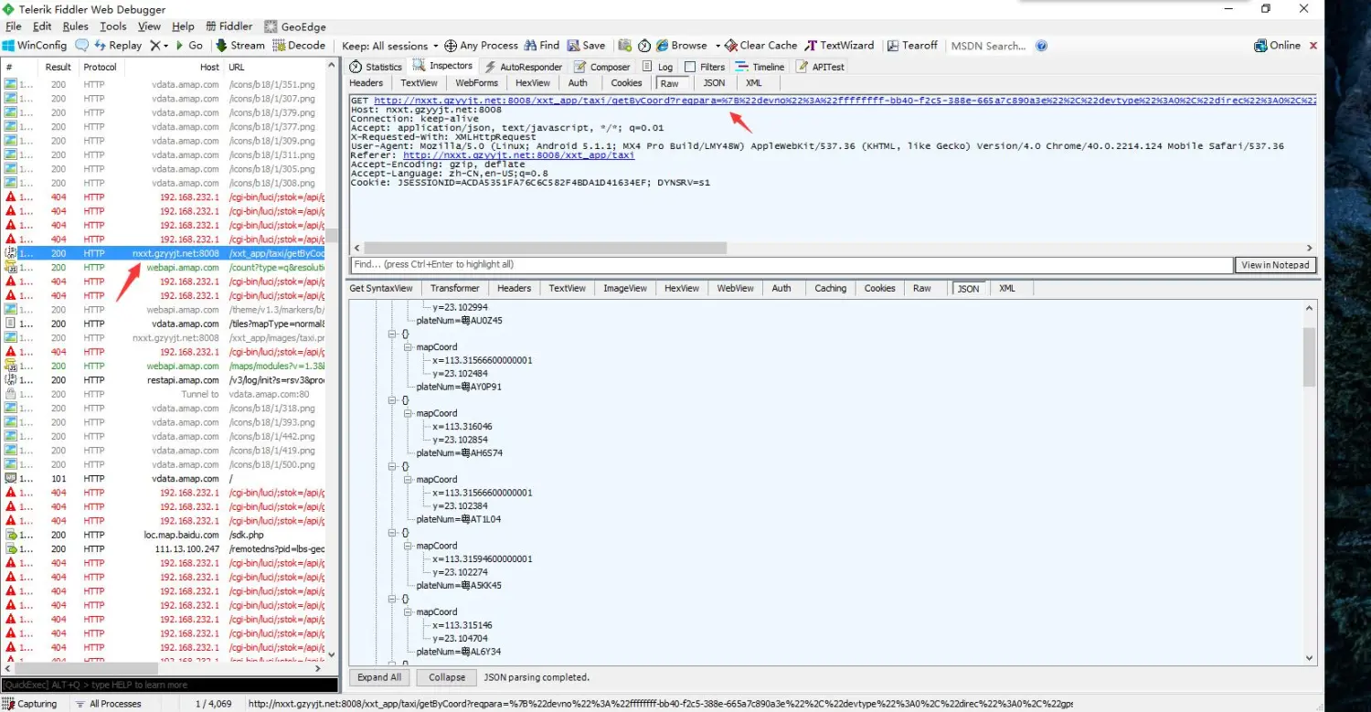Toggle the Filters tab checkbox
Screen dimensions: 1371x712
(x=691, y=67)
